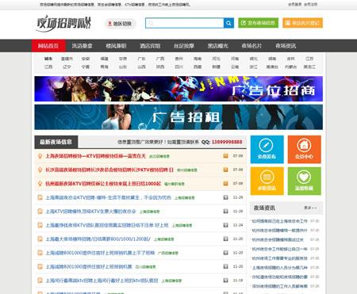Click 更多>> in the 夜场资讯 panel
Screen dimensions: 357x294
310,208
